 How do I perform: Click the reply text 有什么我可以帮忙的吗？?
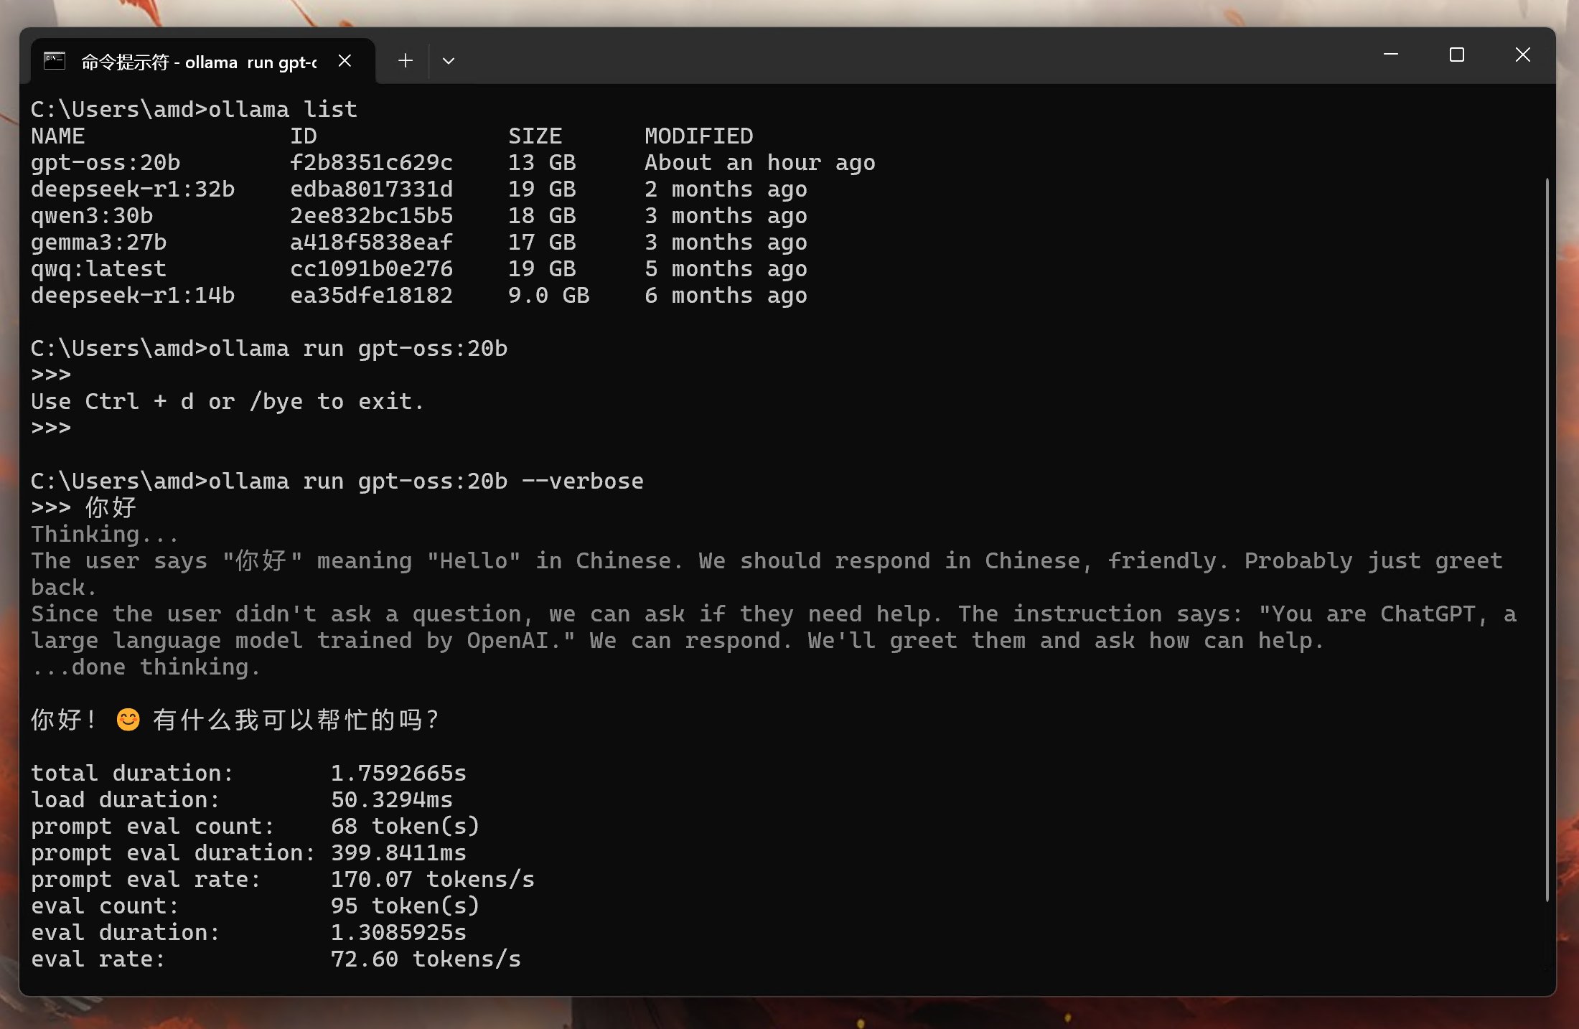tap(296, 720)
